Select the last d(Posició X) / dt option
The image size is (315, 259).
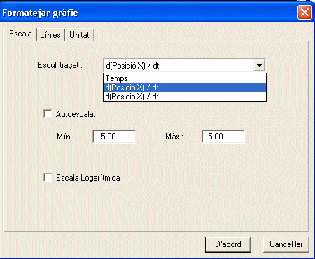click(x=185, y=97)
